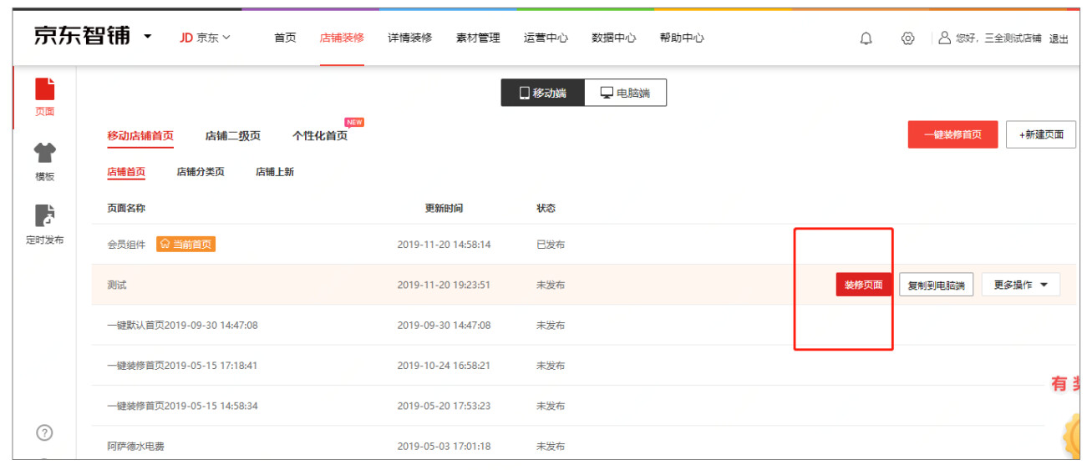
Task: Click the 一键装修首页 button
Action: click(x=952, y=134)
